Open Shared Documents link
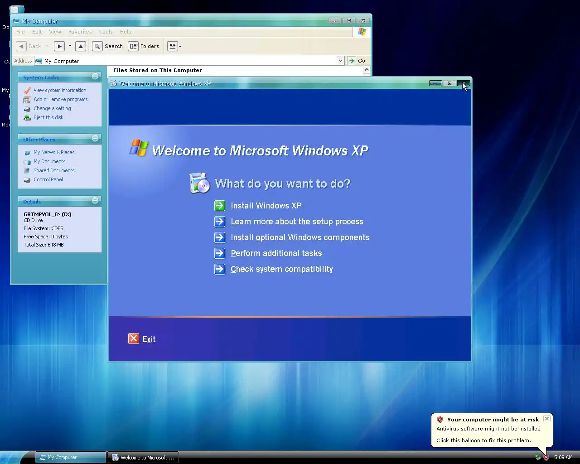 pyautogui.click(x=54, y=171)
